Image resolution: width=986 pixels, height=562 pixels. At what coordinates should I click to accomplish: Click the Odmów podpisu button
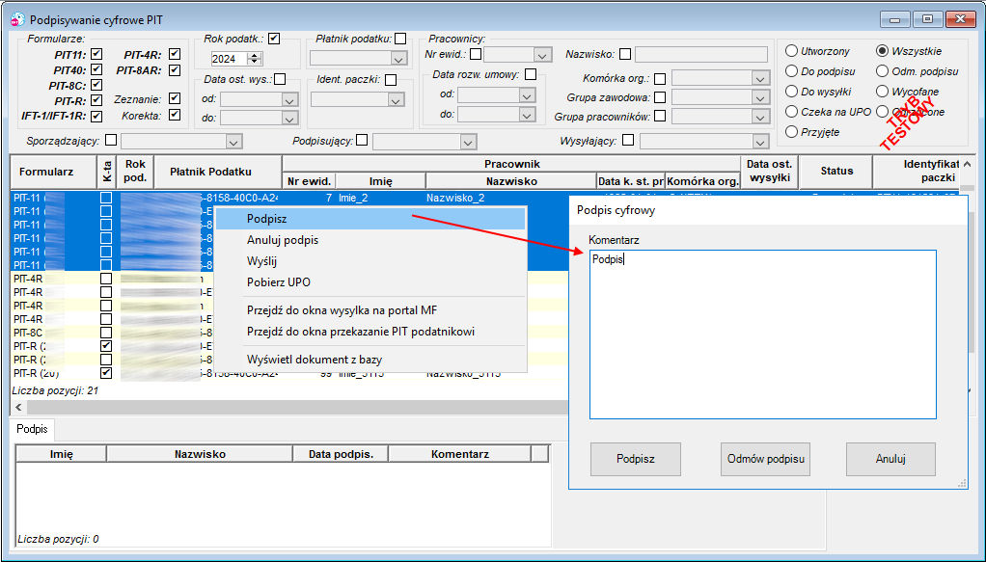coord(765,459)
